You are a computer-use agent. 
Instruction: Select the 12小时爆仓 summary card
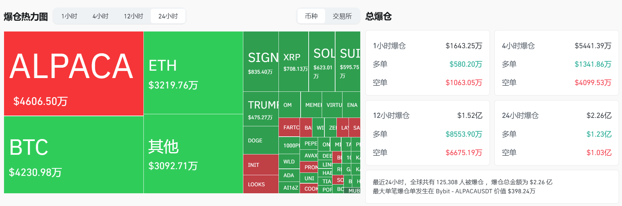pos(427,133)
